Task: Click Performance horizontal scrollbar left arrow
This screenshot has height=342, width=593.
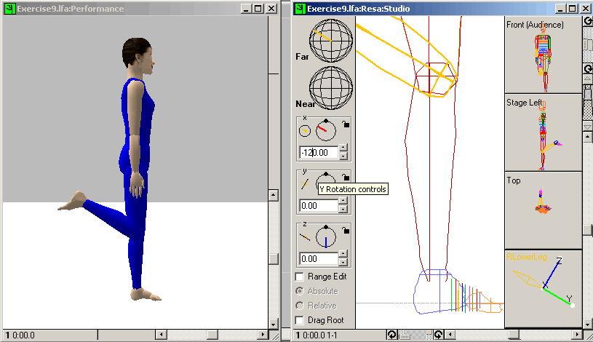Action: pos(161,335)
